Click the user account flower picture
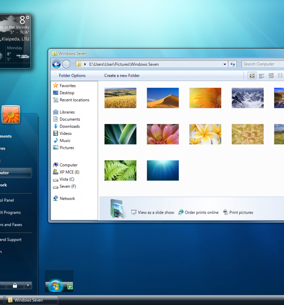 [11, 115]
